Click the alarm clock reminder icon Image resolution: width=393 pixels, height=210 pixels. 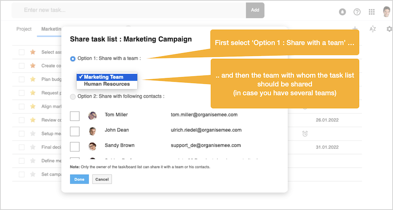pos(305,134)
